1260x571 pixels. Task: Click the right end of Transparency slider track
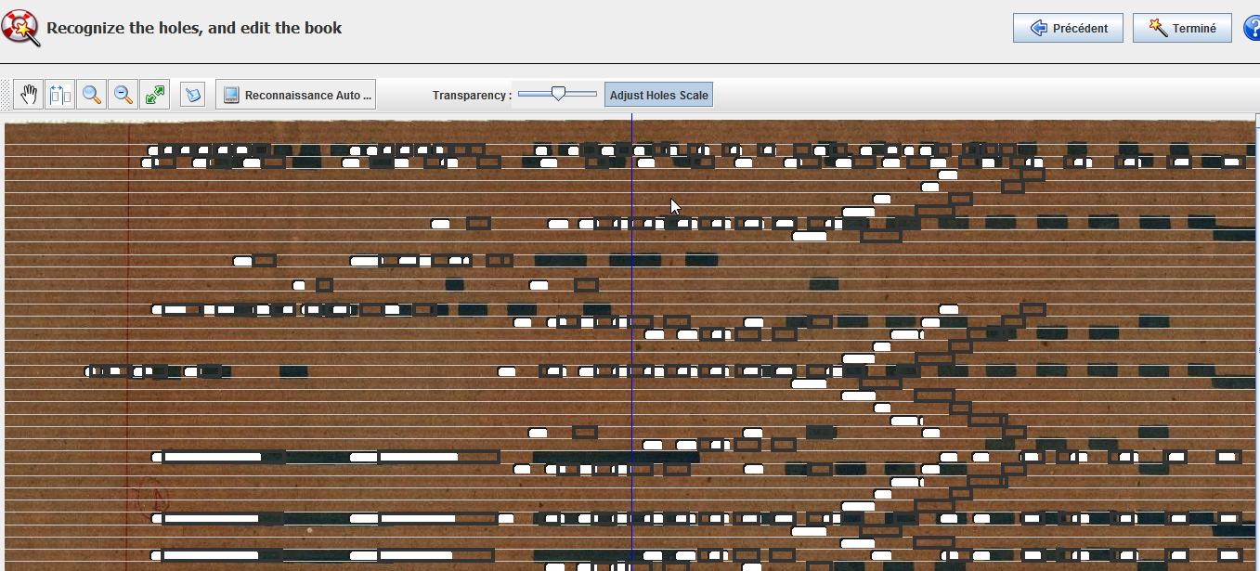click(x=594, y=93)
